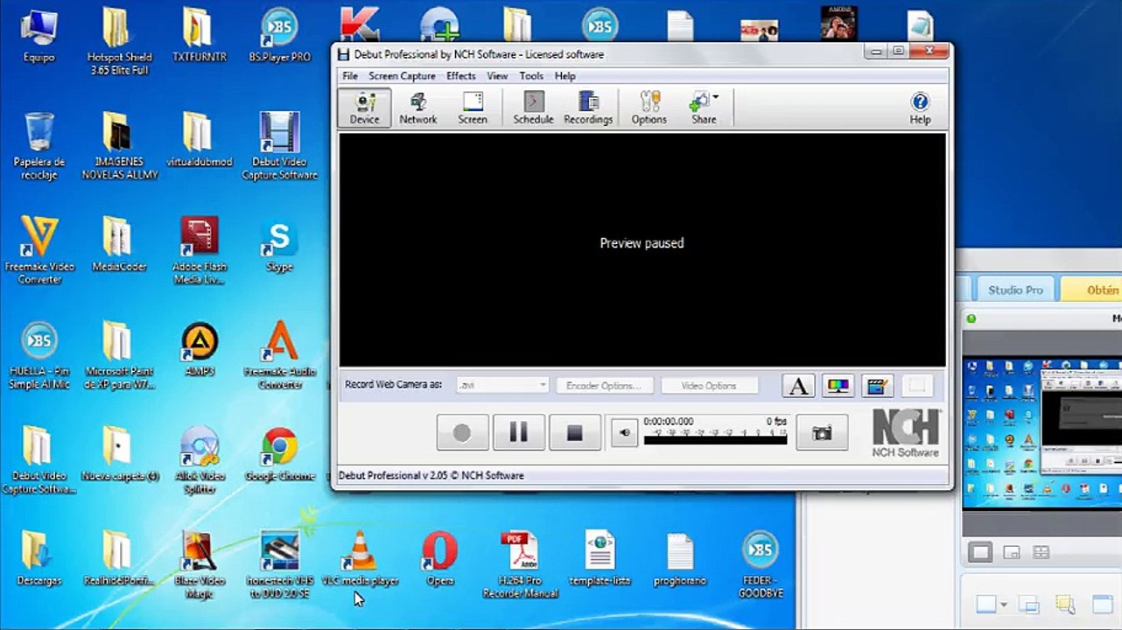Select the Freemake Audio Converter shortcut
The image size is (1122, 630).
click(279, 355)
